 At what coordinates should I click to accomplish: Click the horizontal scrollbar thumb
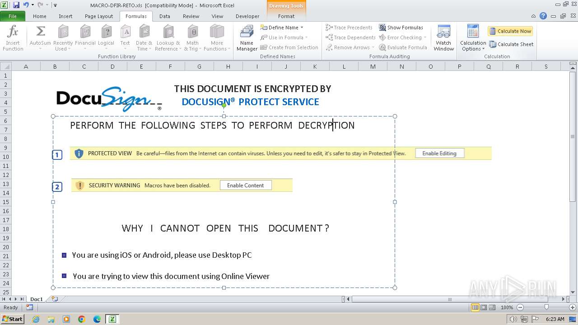pos(450,299)
